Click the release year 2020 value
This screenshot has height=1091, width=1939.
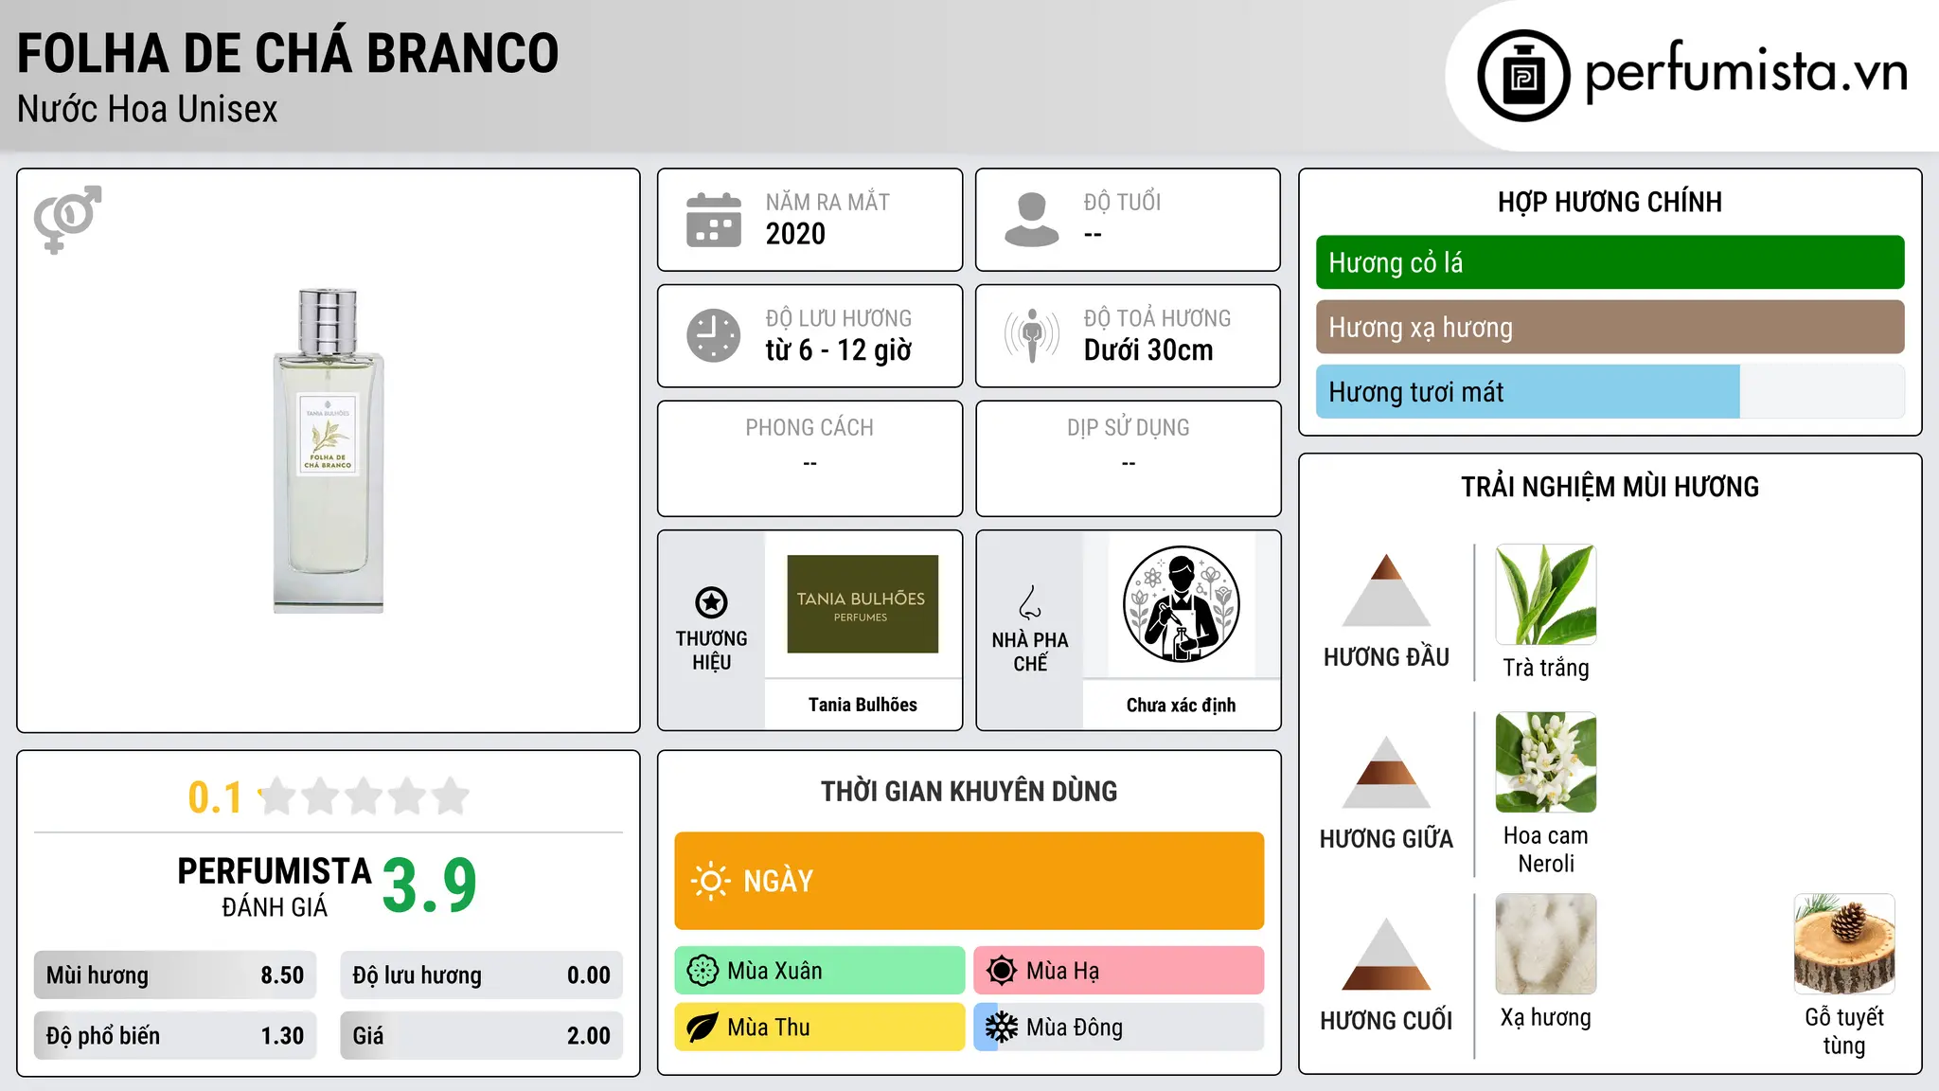pyautogui.click(x=795, y=234)
